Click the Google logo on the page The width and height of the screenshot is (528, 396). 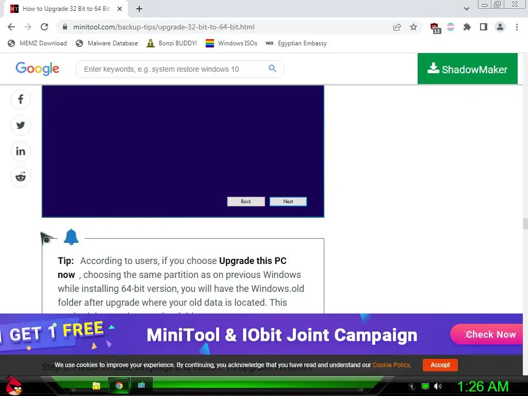[37, 69]
